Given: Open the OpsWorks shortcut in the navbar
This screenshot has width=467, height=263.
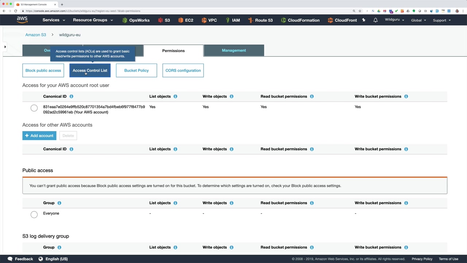Looking at the screenshot, I should point(136,20).
